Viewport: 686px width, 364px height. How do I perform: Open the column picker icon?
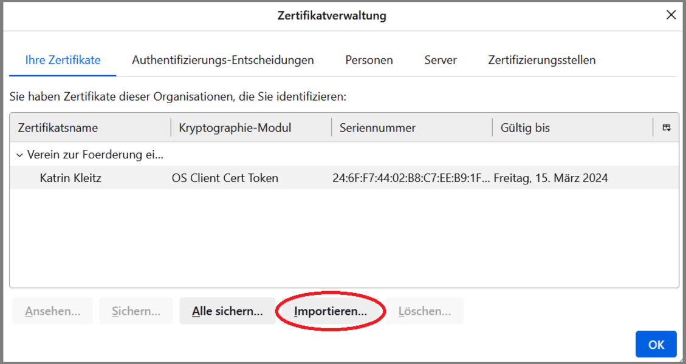(x=666, y=127)
